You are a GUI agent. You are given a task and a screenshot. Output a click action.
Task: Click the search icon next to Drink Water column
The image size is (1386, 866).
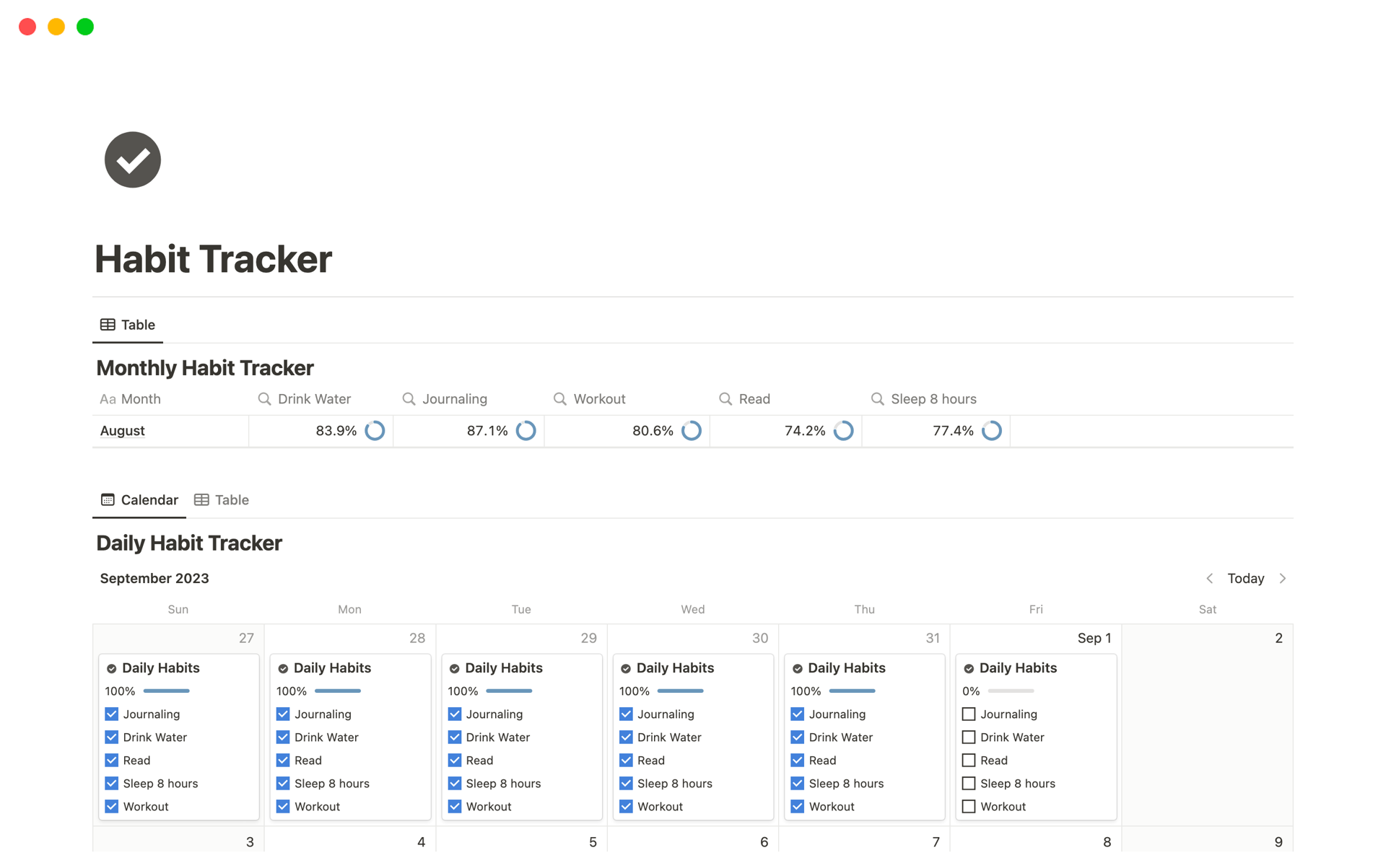266,397
